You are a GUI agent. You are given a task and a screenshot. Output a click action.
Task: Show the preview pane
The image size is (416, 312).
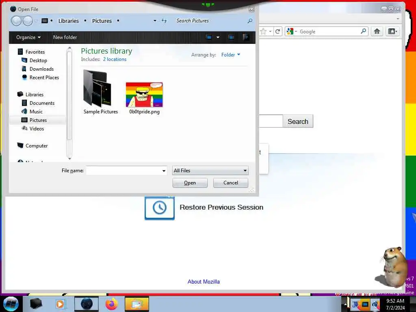click(x=231, y=37)
